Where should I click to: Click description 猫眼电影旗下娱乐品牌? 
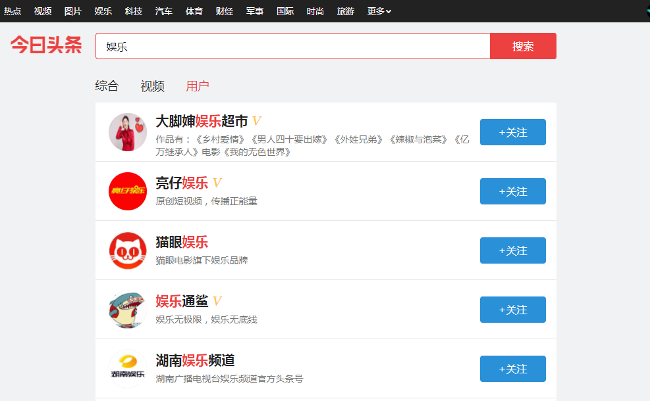click(x=202, y=260)
